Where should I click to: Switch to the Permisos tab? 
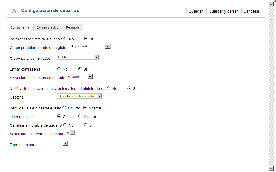click(x=73, y=27)
